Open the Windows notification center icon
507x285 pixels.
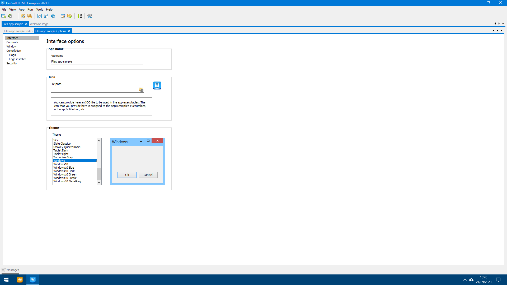[498, 280]
